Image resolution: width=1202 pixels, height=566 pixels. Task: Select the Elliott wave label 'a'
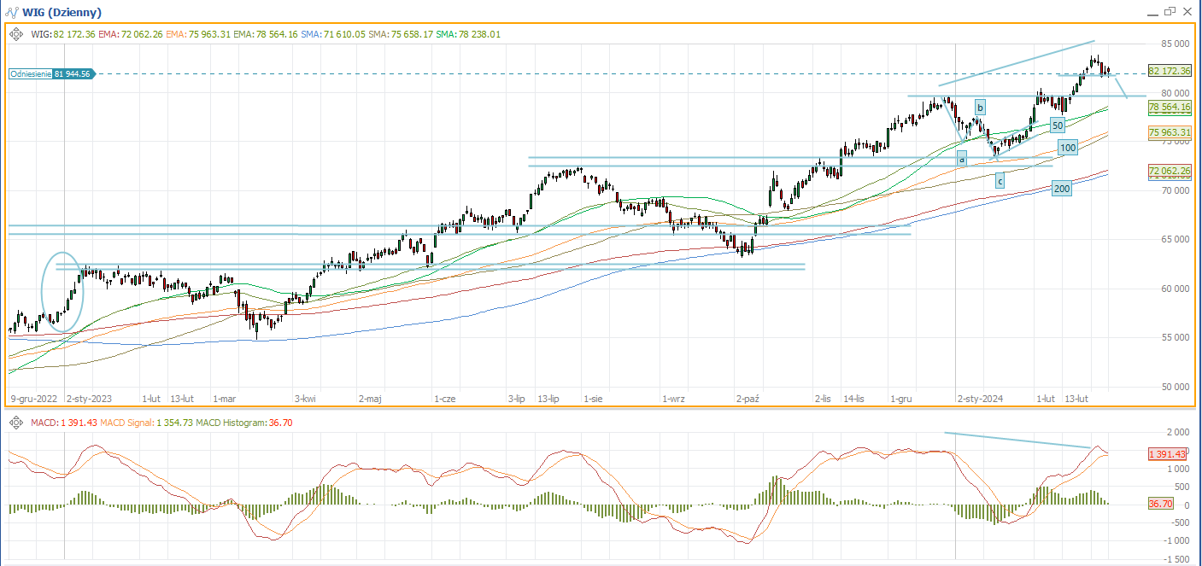coord(961,158)
